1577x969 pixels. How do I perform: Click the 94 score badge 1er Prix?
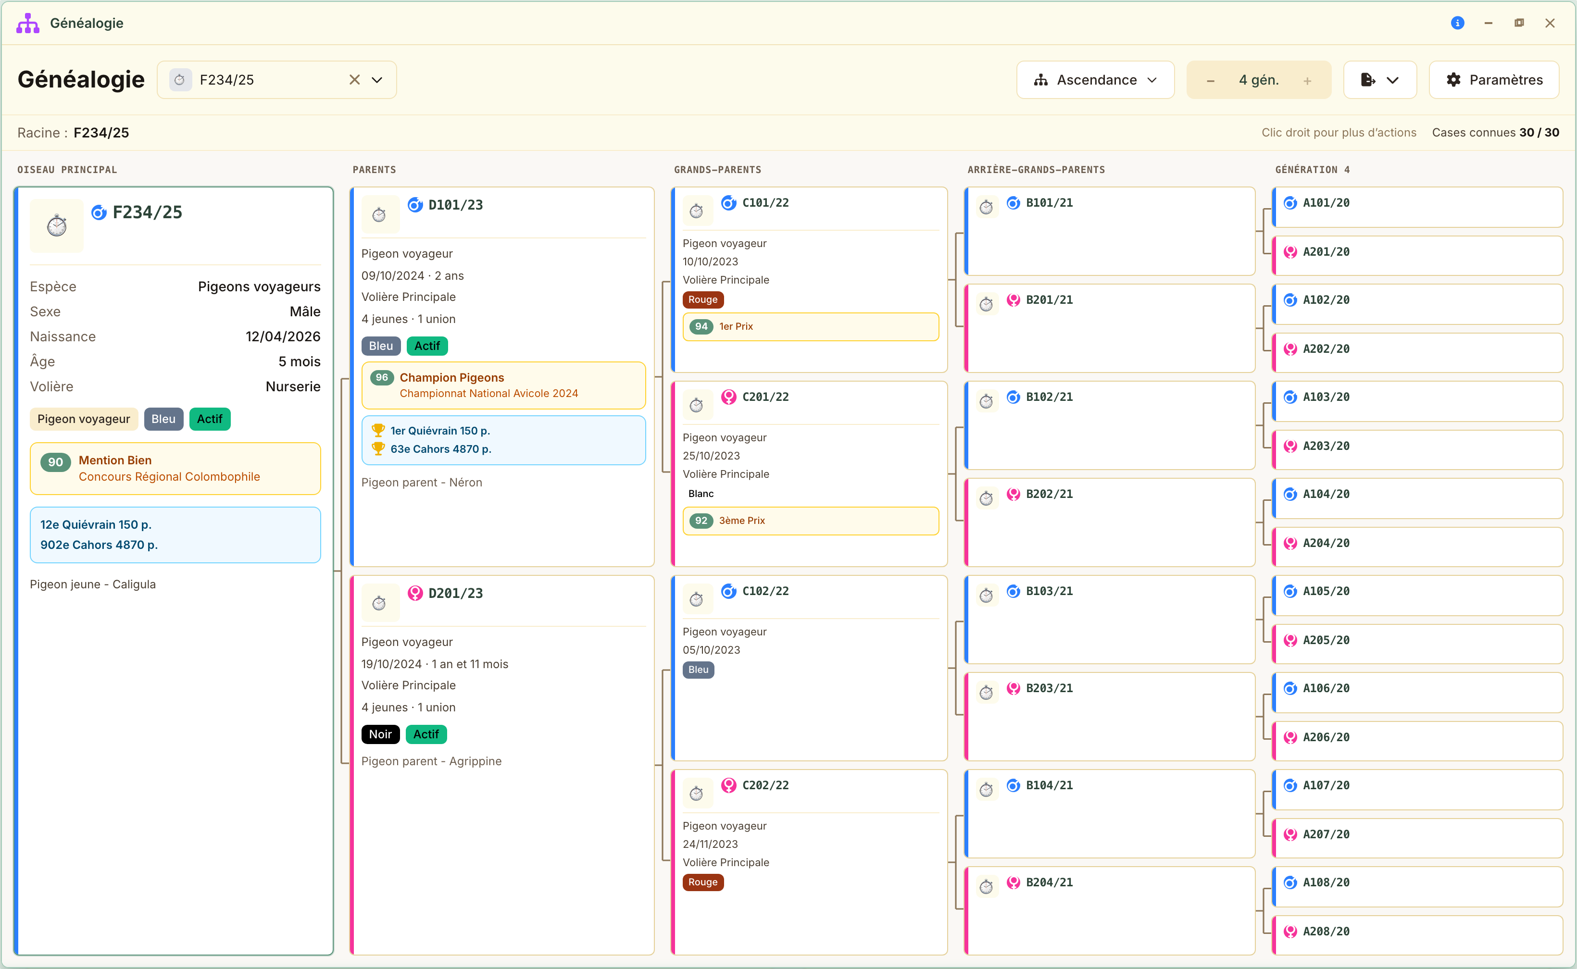(x=702, y=326)
